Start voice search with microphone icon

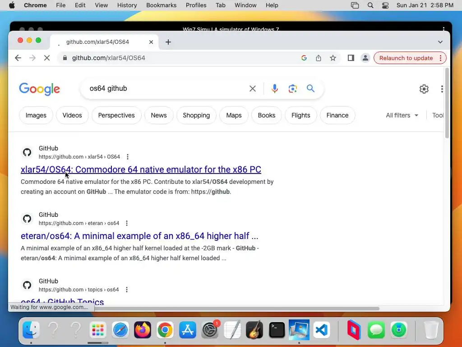coord(275,89)
